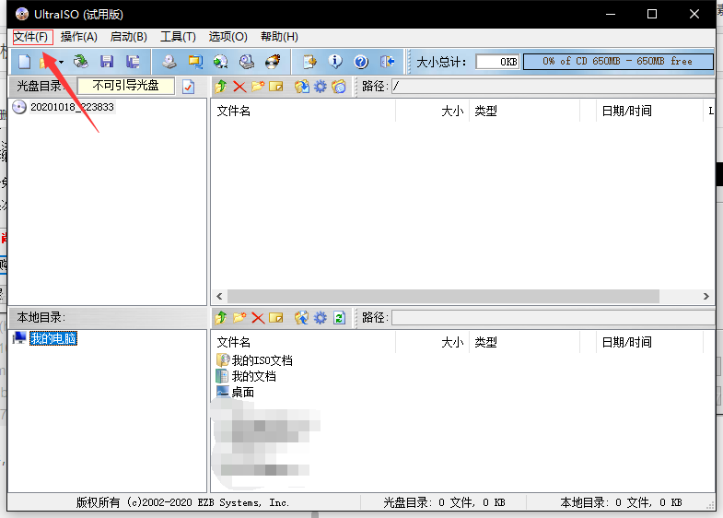The height and width of the screenshot is (518, 723).
Task: Click the 光盘目录: 0 文件 status bar entry
Action: tap(444, 502)
